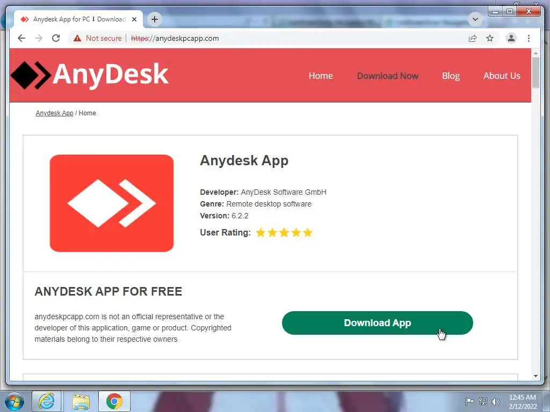Click the large red Anydesk app icon
This screenshot has height=412, width=550.
pos(112,203)
